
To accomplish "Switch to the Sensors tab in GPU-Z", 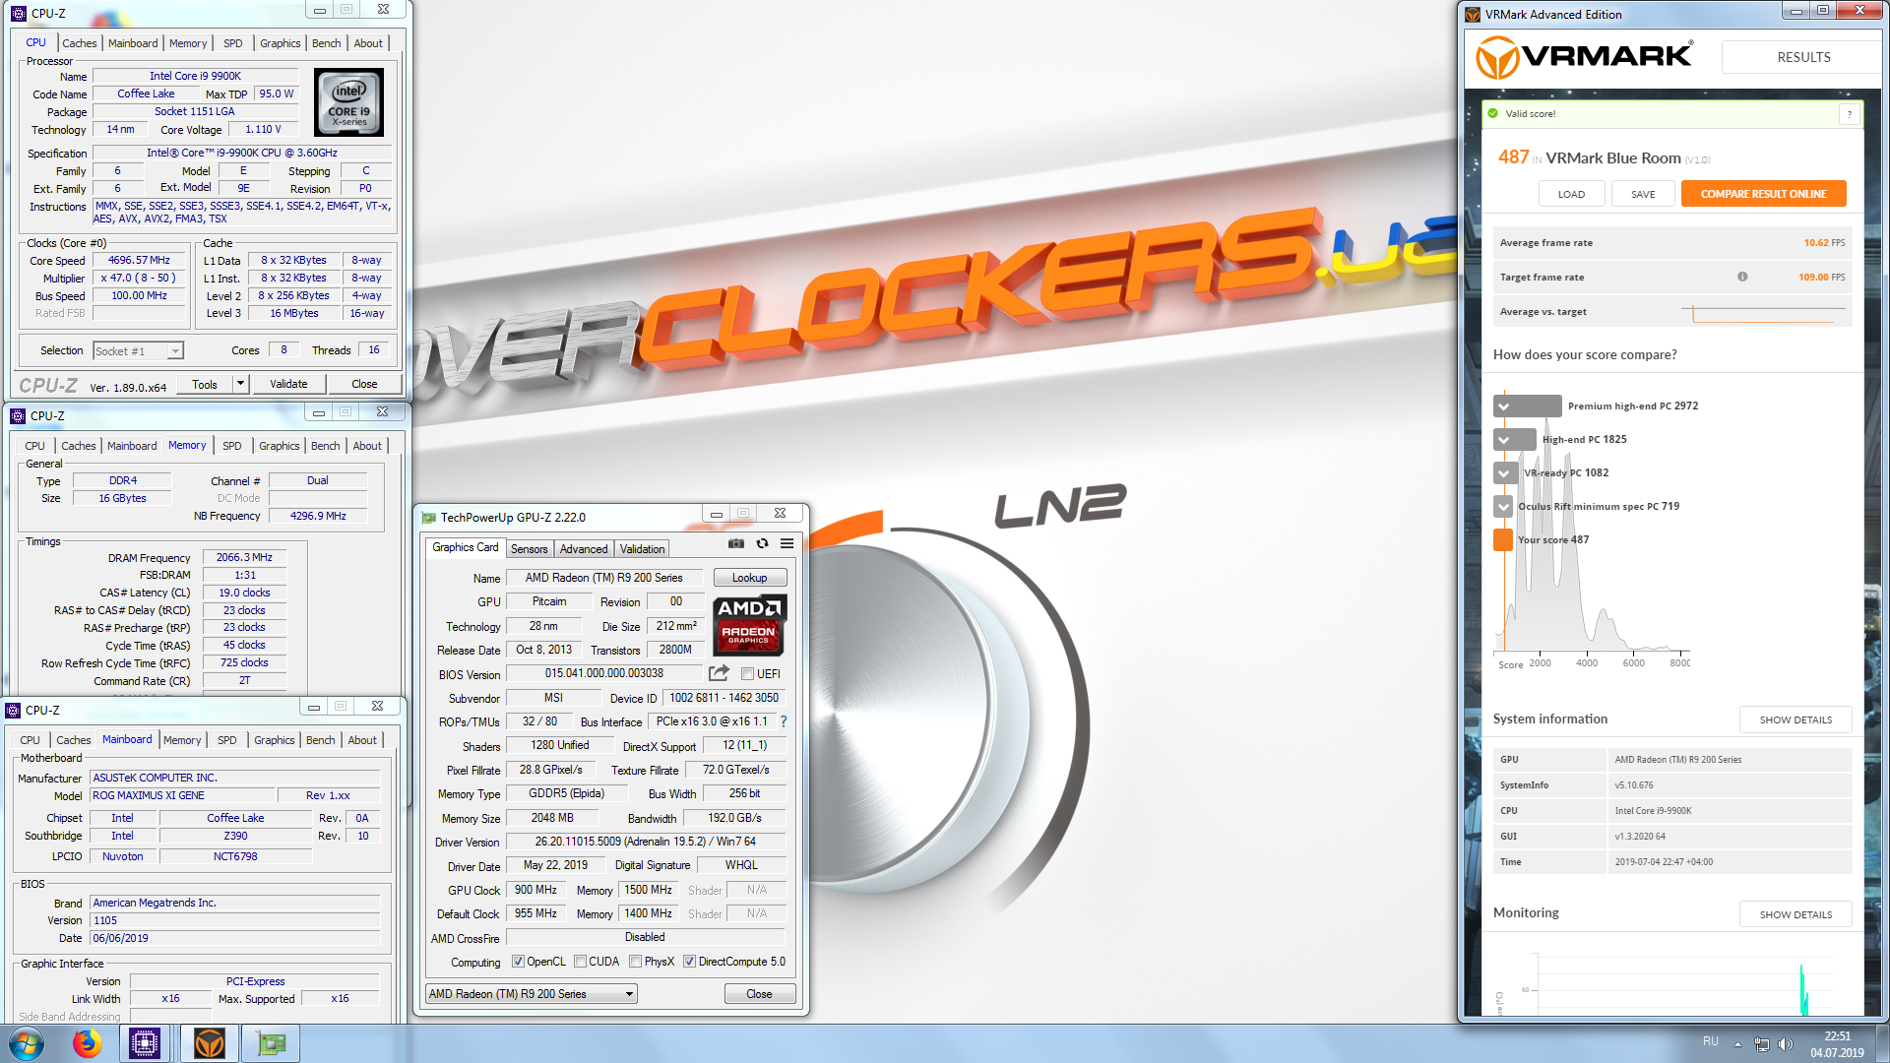I will click(529, 549).
